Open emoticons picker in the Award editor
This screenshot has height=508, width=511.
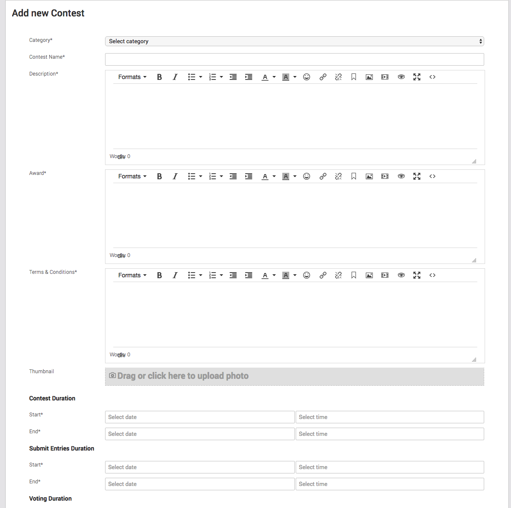pos(307,176)
